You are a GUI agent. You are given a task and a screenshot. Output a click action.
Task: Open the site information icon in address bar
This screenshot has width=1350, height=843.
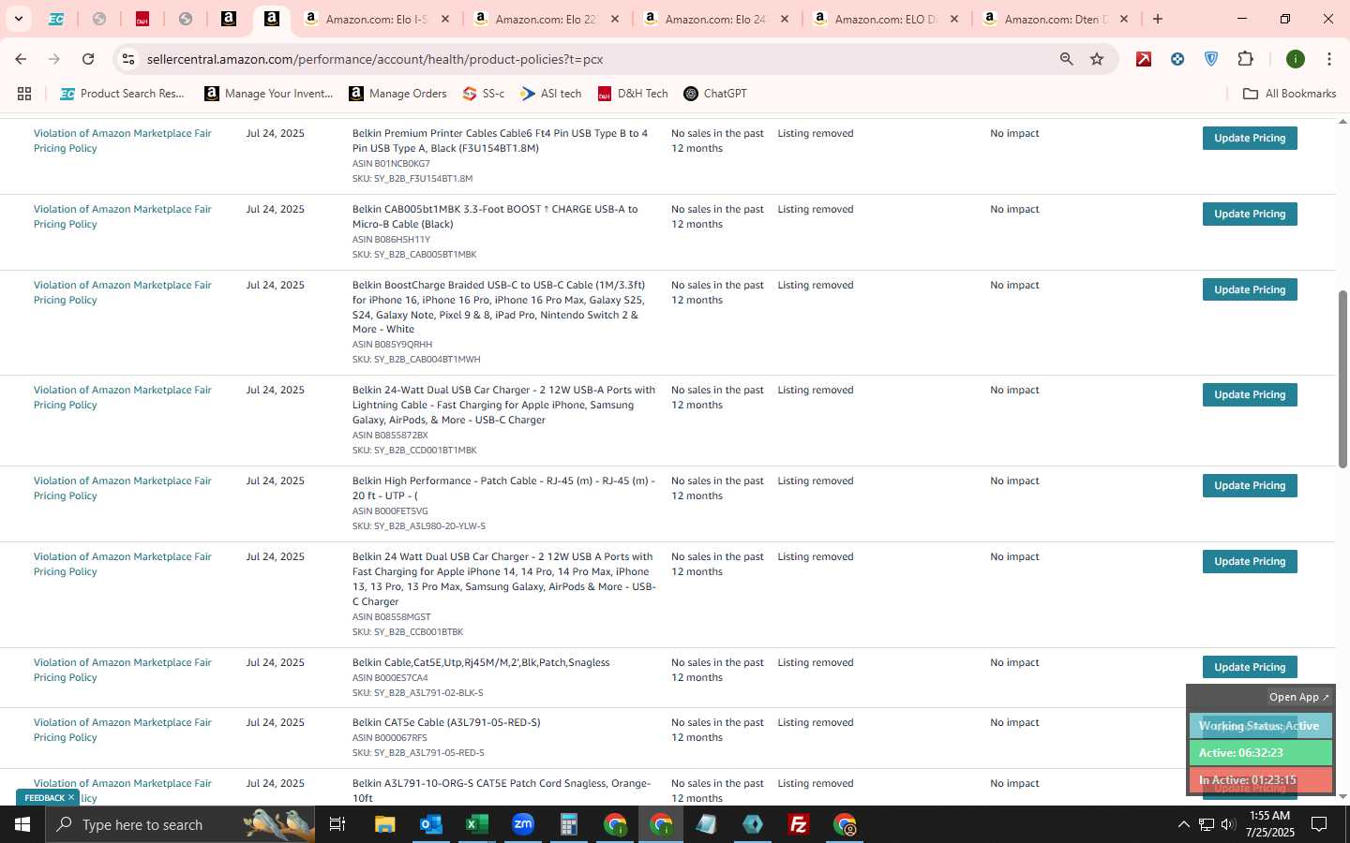128,59
